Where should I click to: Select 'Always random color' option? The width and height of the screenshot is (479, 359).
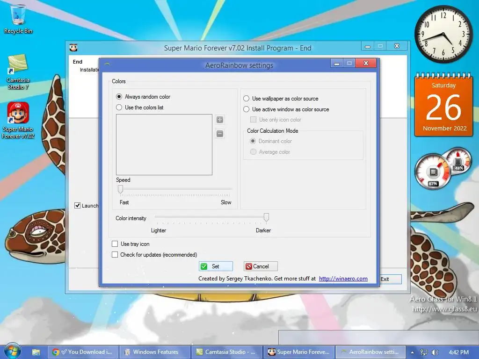[143, 96]
